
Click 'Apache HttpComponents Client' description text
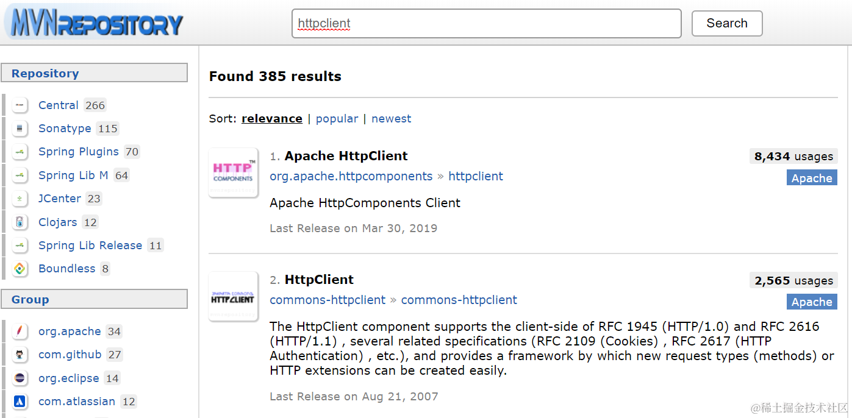pos(365,203)
